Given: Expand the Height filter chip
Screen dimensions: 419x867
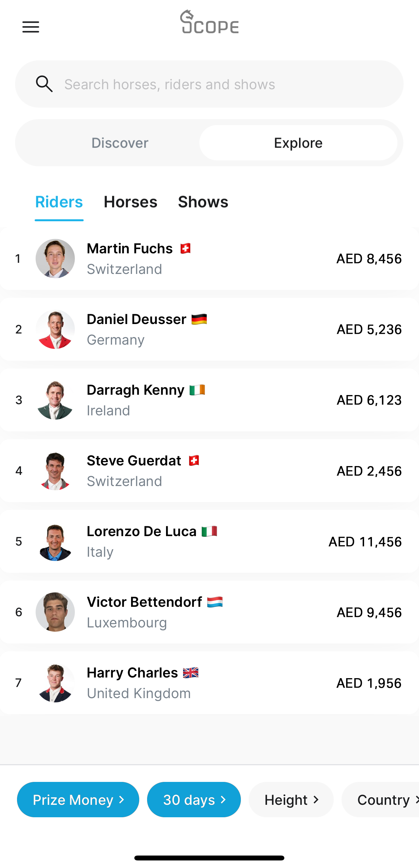Looking at the screenshot, I should [x=291, y=799].
